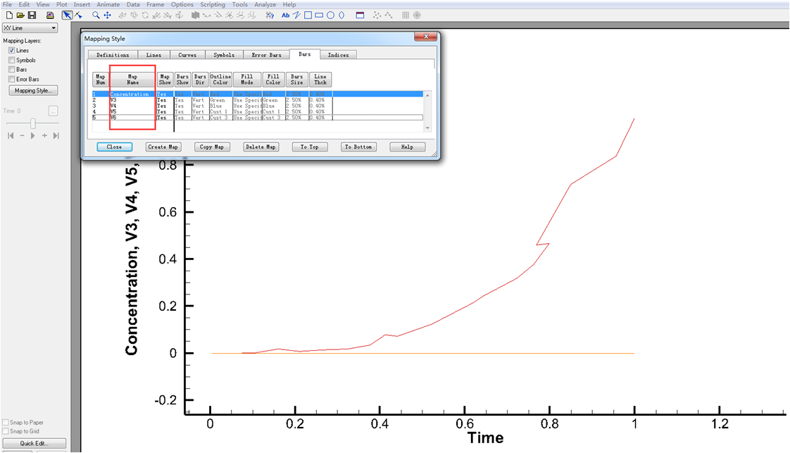Move selected map To Bottom

358,147
